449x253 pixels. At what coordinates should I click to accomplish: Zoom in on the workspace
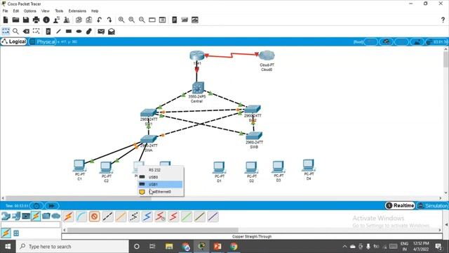tap(121, 20)
